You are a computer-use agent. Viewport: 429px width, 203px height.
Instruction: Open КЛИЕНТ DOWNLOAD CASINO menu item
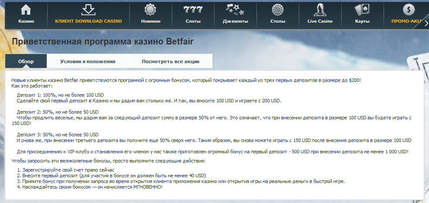[x=88, y=21]
